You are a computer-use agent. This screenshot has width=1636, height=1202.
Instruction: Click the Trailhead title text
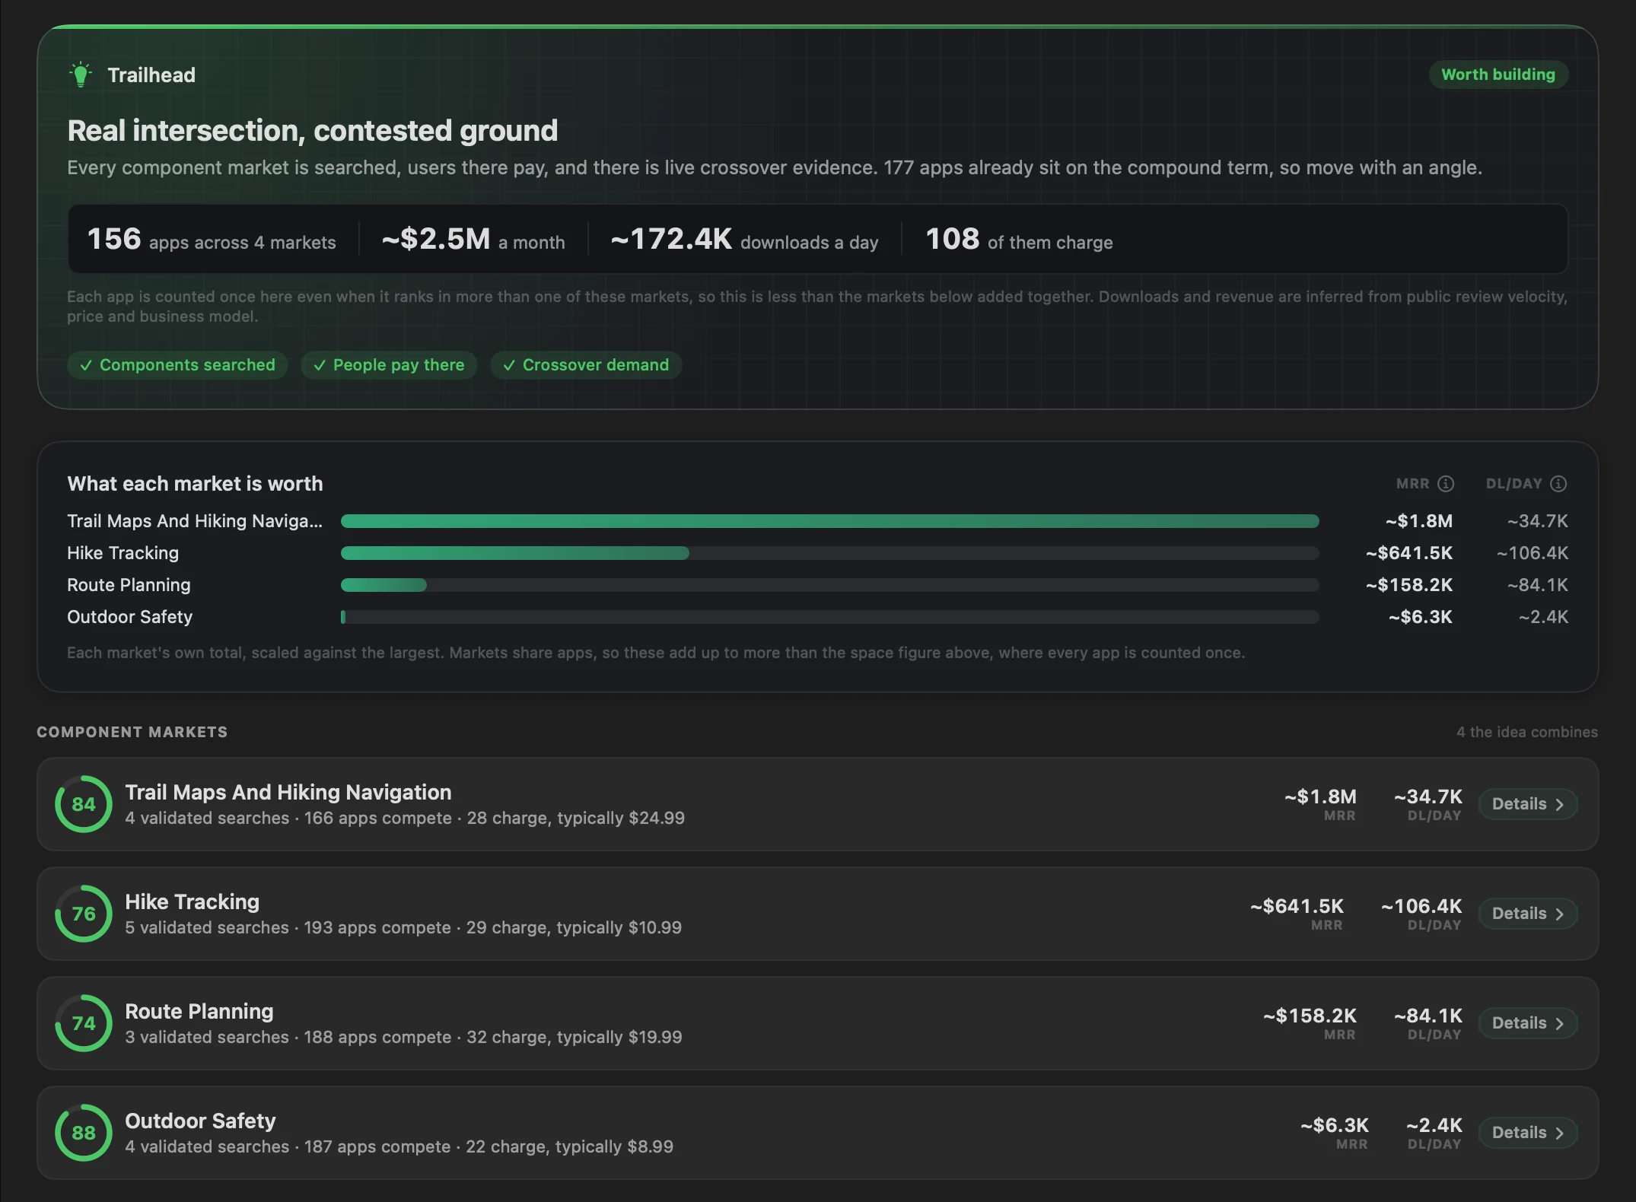151,75
